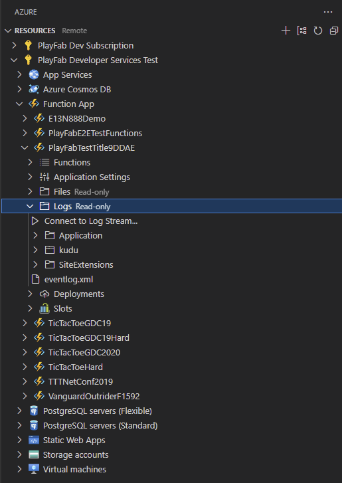Screen dimensions: 342x483
Task: Click the folder icon next to Logs
Action: pos(44,206)
